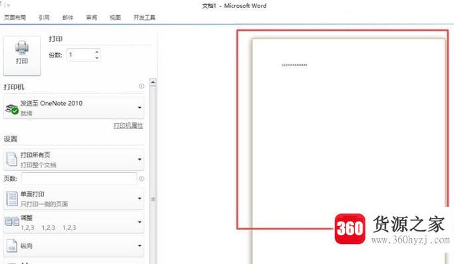Open the printer selection dropdown
Screen dimensions: 454x264
[x=73, y=108]
